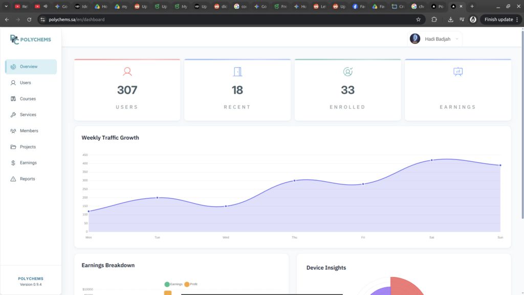Viewport: 524px width, 295px height.
Task: Toggle the Profit legend series
Action: click(x=191, y=284)
